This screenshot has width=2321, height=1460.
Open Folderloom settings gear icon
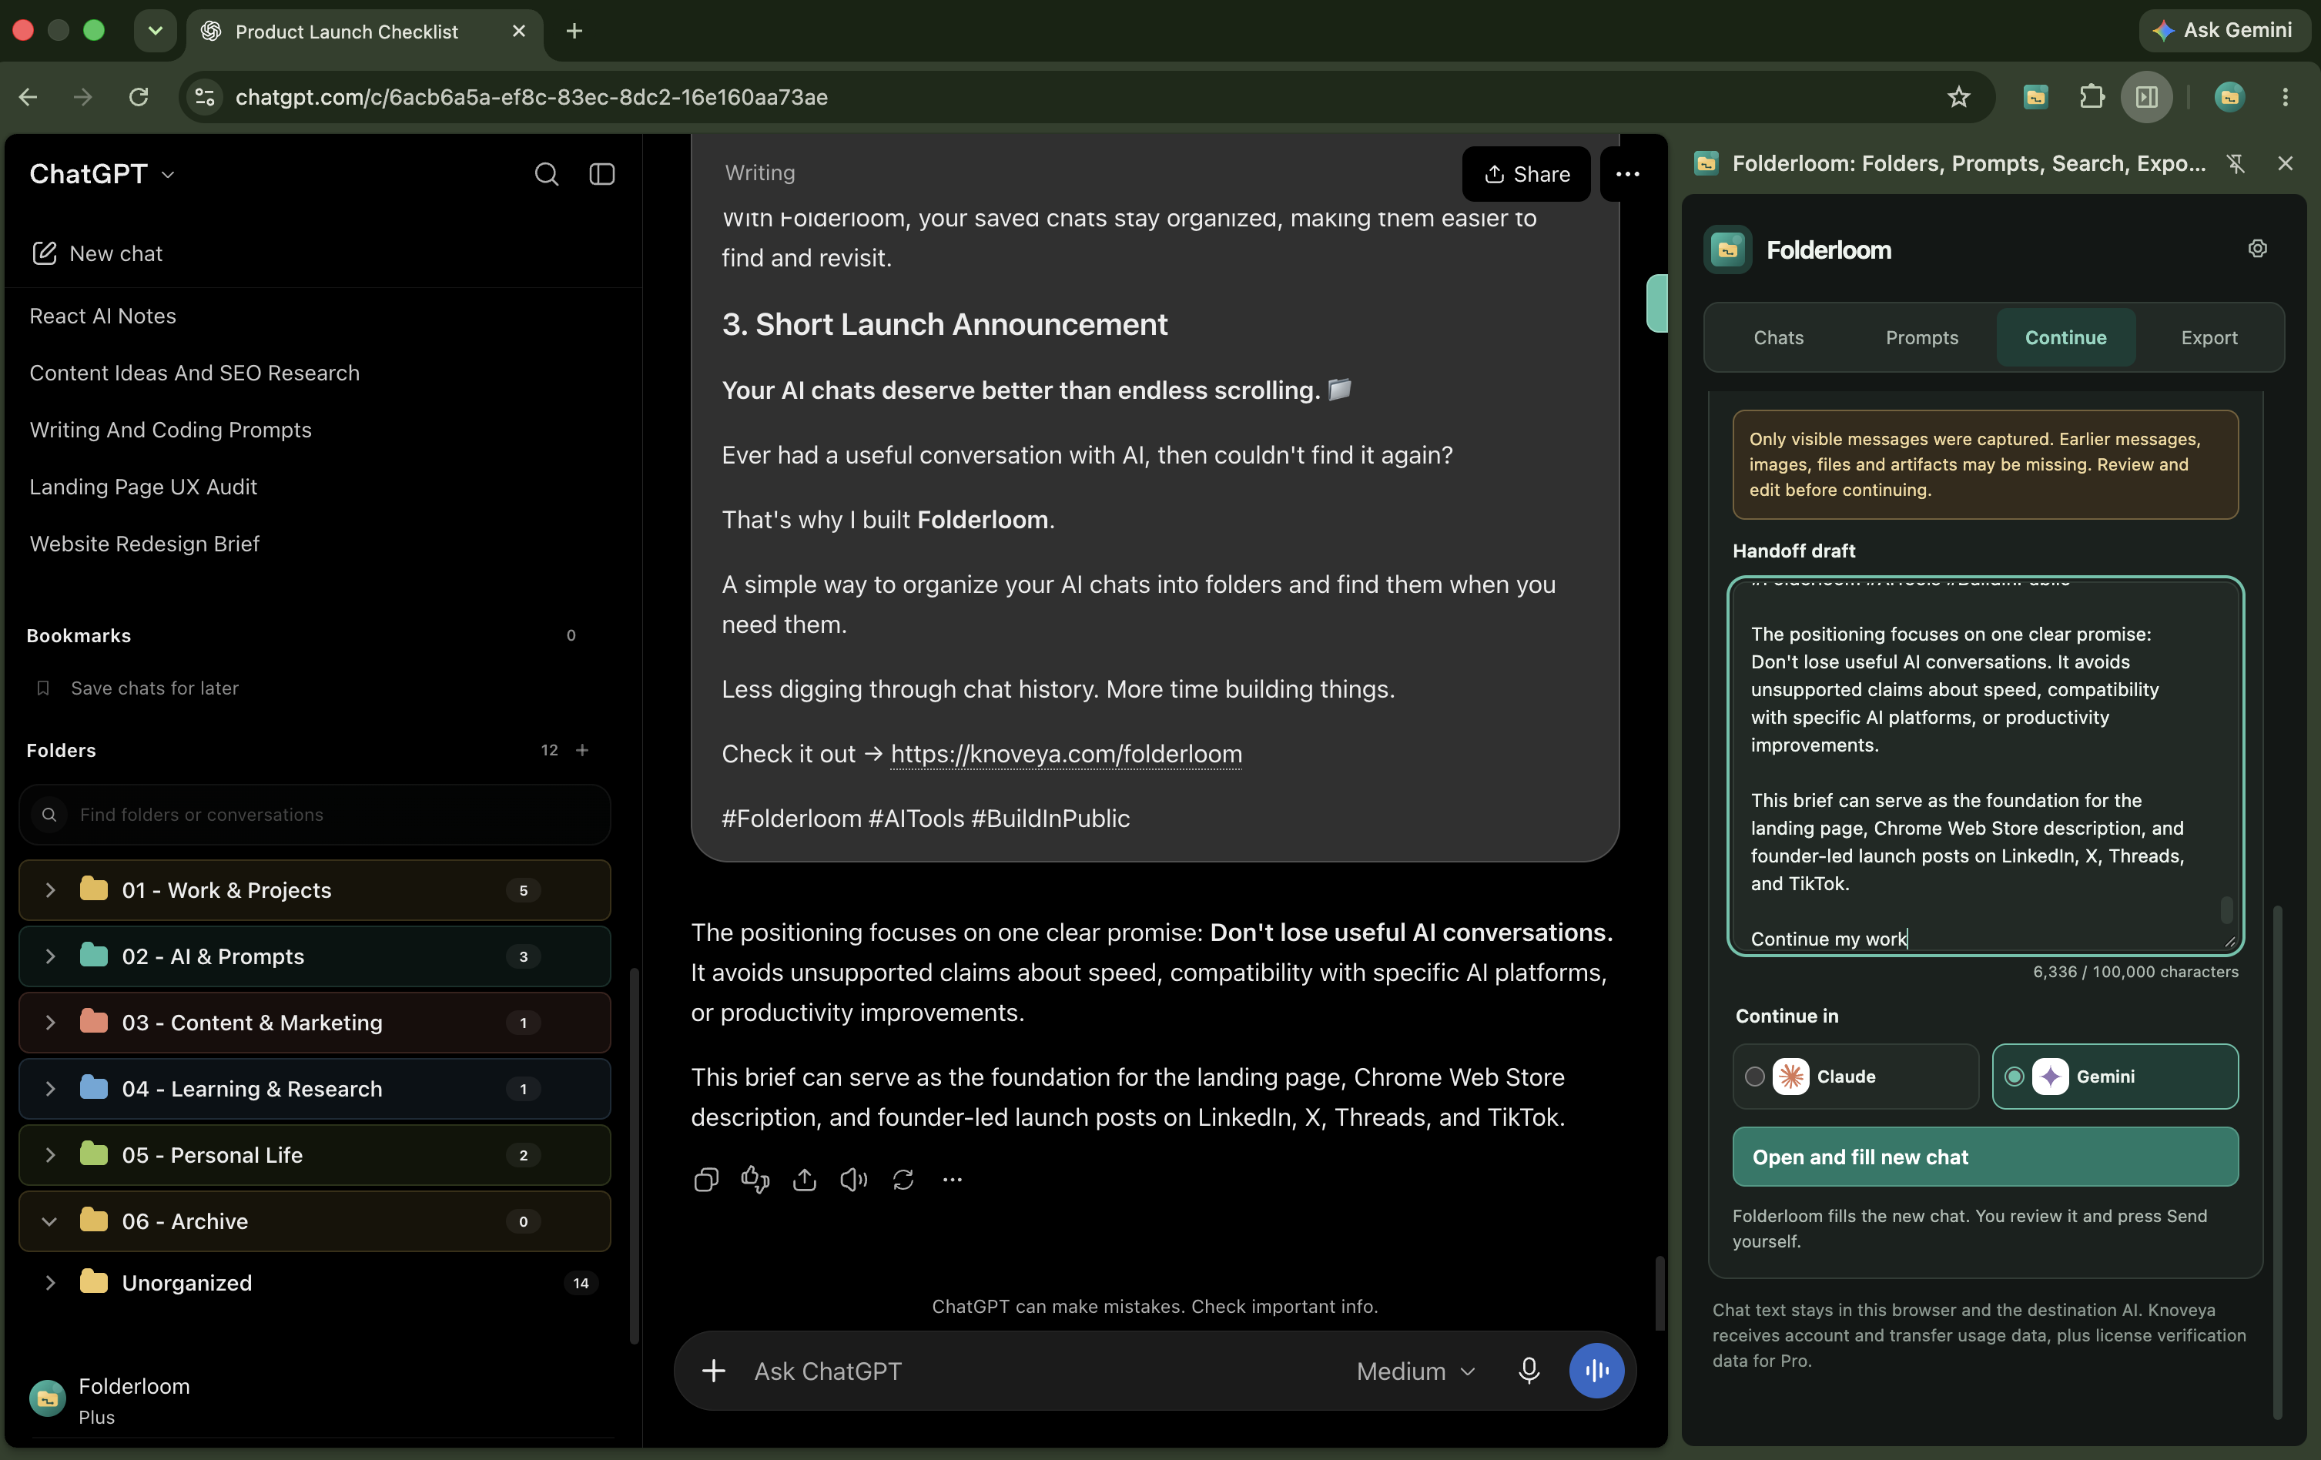coord(2257,249)
